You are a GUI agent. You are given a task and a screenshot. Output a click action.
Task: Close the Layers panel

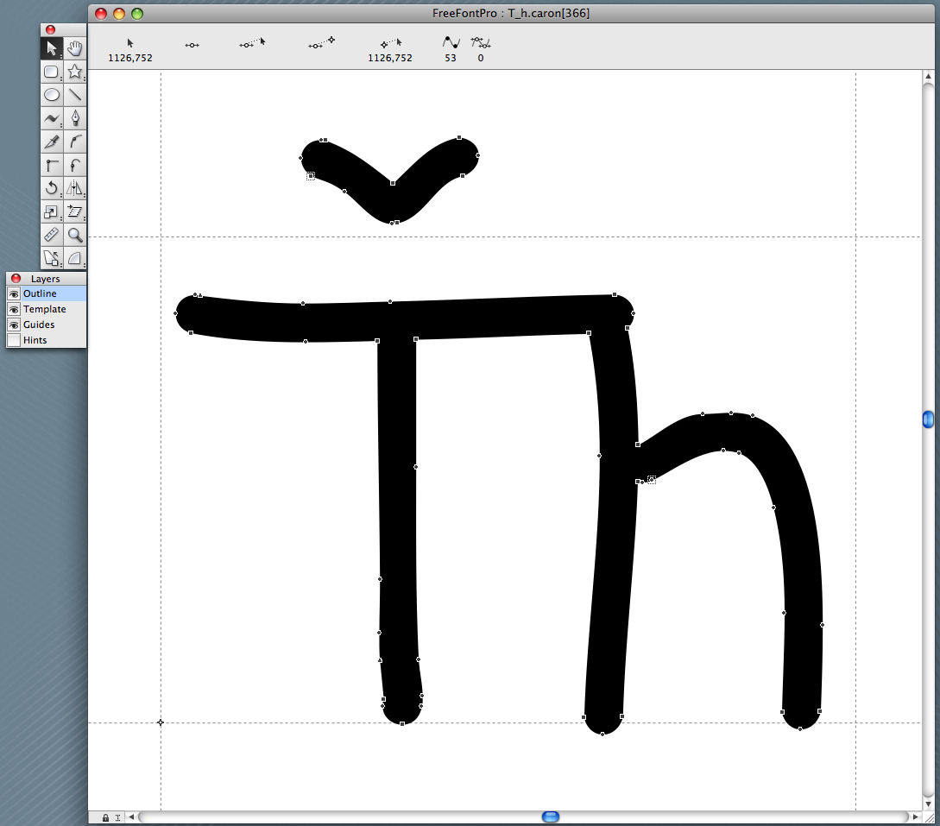point(16,278)
